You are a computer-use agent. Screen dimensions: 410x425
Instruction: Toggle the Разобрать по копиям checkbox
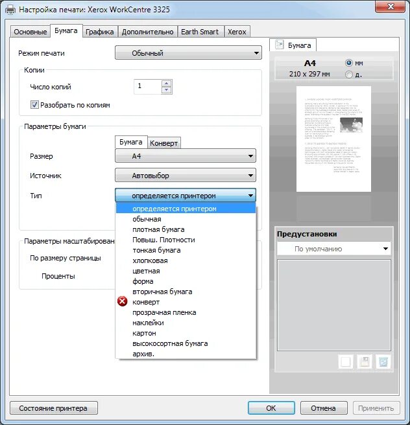34,104
